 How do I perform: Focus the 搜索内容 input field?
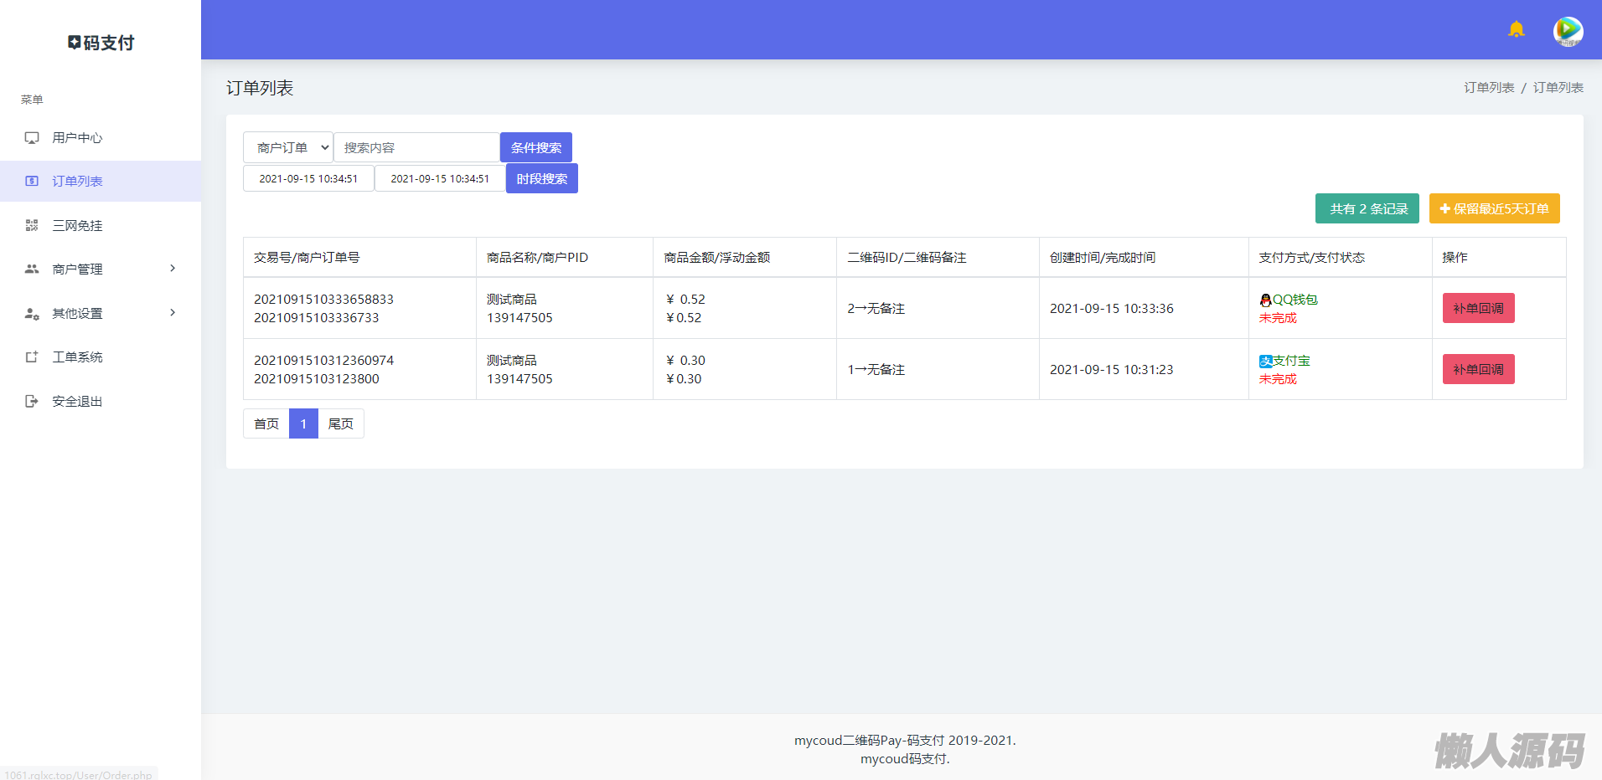[x=416, y=148]
